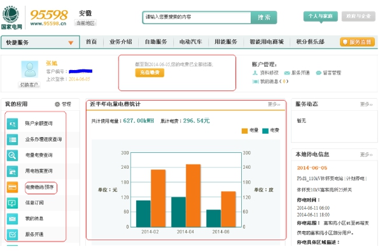Focus the search input field
Viewport: 380px width, 251px height.
click(x=197, y=17)
